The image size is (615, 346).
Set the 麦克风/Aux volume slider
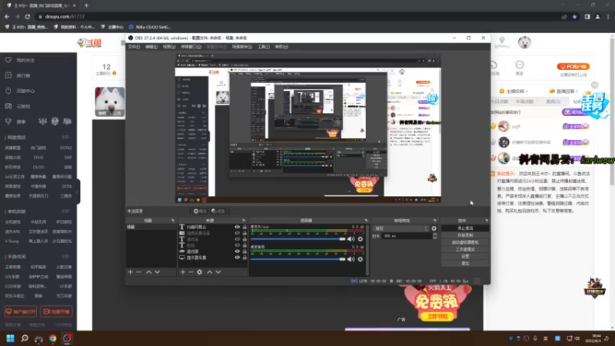tap(298, 239)
